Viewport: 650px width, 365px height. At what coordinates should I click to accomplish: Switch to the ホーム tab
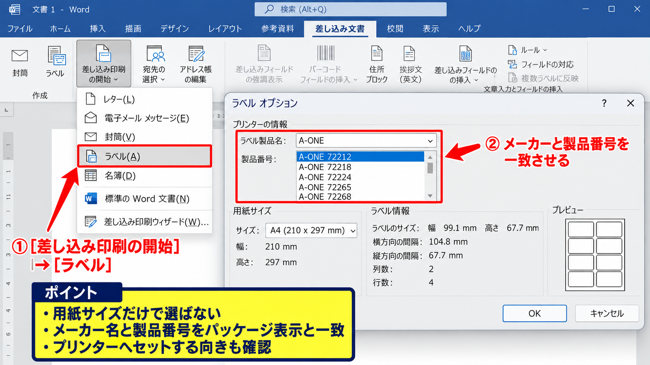[60, 29]
